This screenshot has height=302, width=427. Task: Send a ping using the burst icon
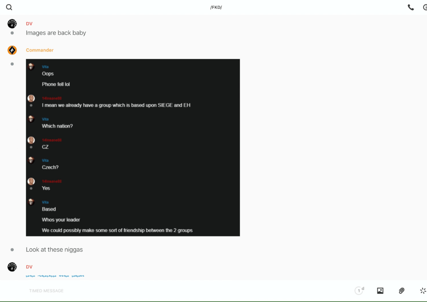[x=423, y=291]
